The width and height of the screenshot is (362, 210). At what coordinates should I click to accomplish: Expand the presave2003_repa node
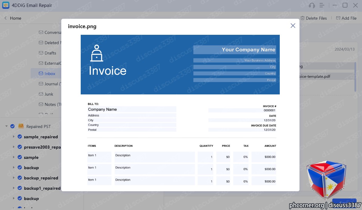[14, 147]
